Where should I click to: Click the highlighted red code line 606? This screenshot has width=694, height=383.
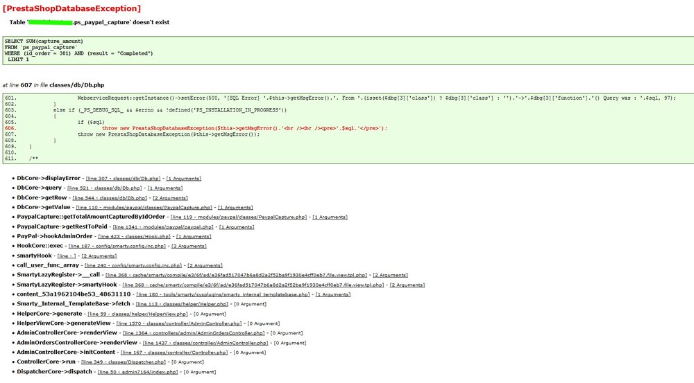pos(245,129)
